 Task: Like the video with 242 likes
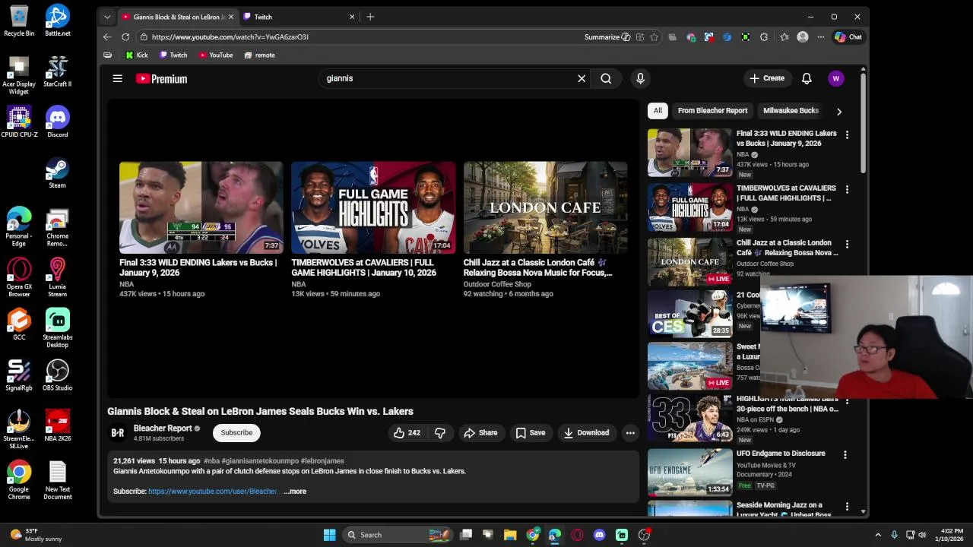click(407, 433)
